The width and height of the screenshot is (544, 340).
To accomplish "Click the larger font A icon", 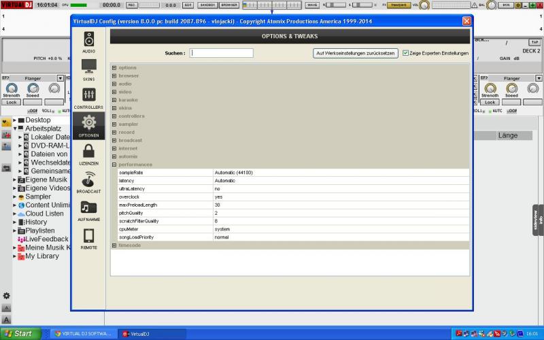I will point(6,320).
